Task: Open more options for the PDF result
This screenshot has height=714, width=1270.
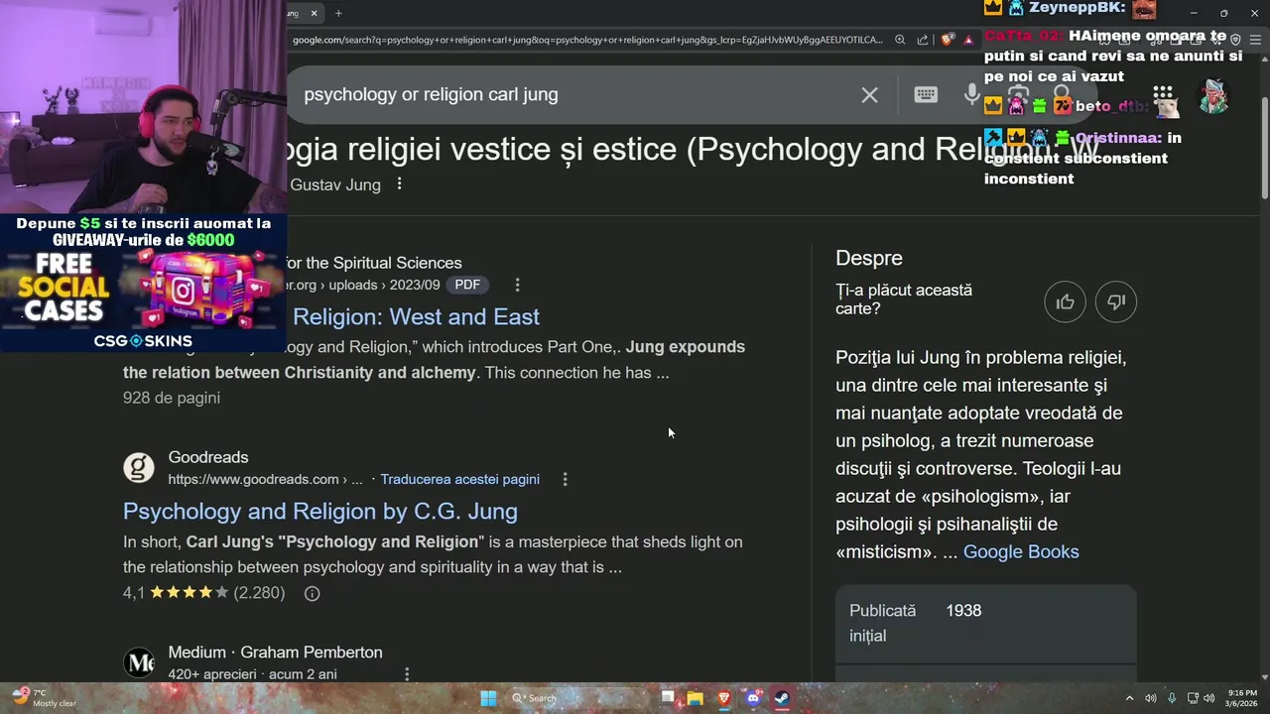Action: pos(517,285)
